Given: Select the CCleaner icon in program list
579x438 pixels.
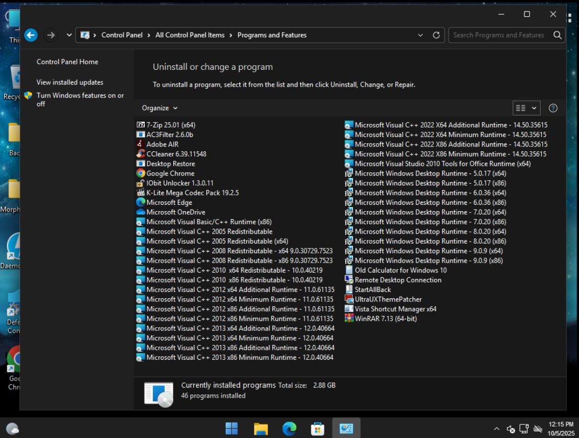Looking at the screenshot, I should [140, 154].
